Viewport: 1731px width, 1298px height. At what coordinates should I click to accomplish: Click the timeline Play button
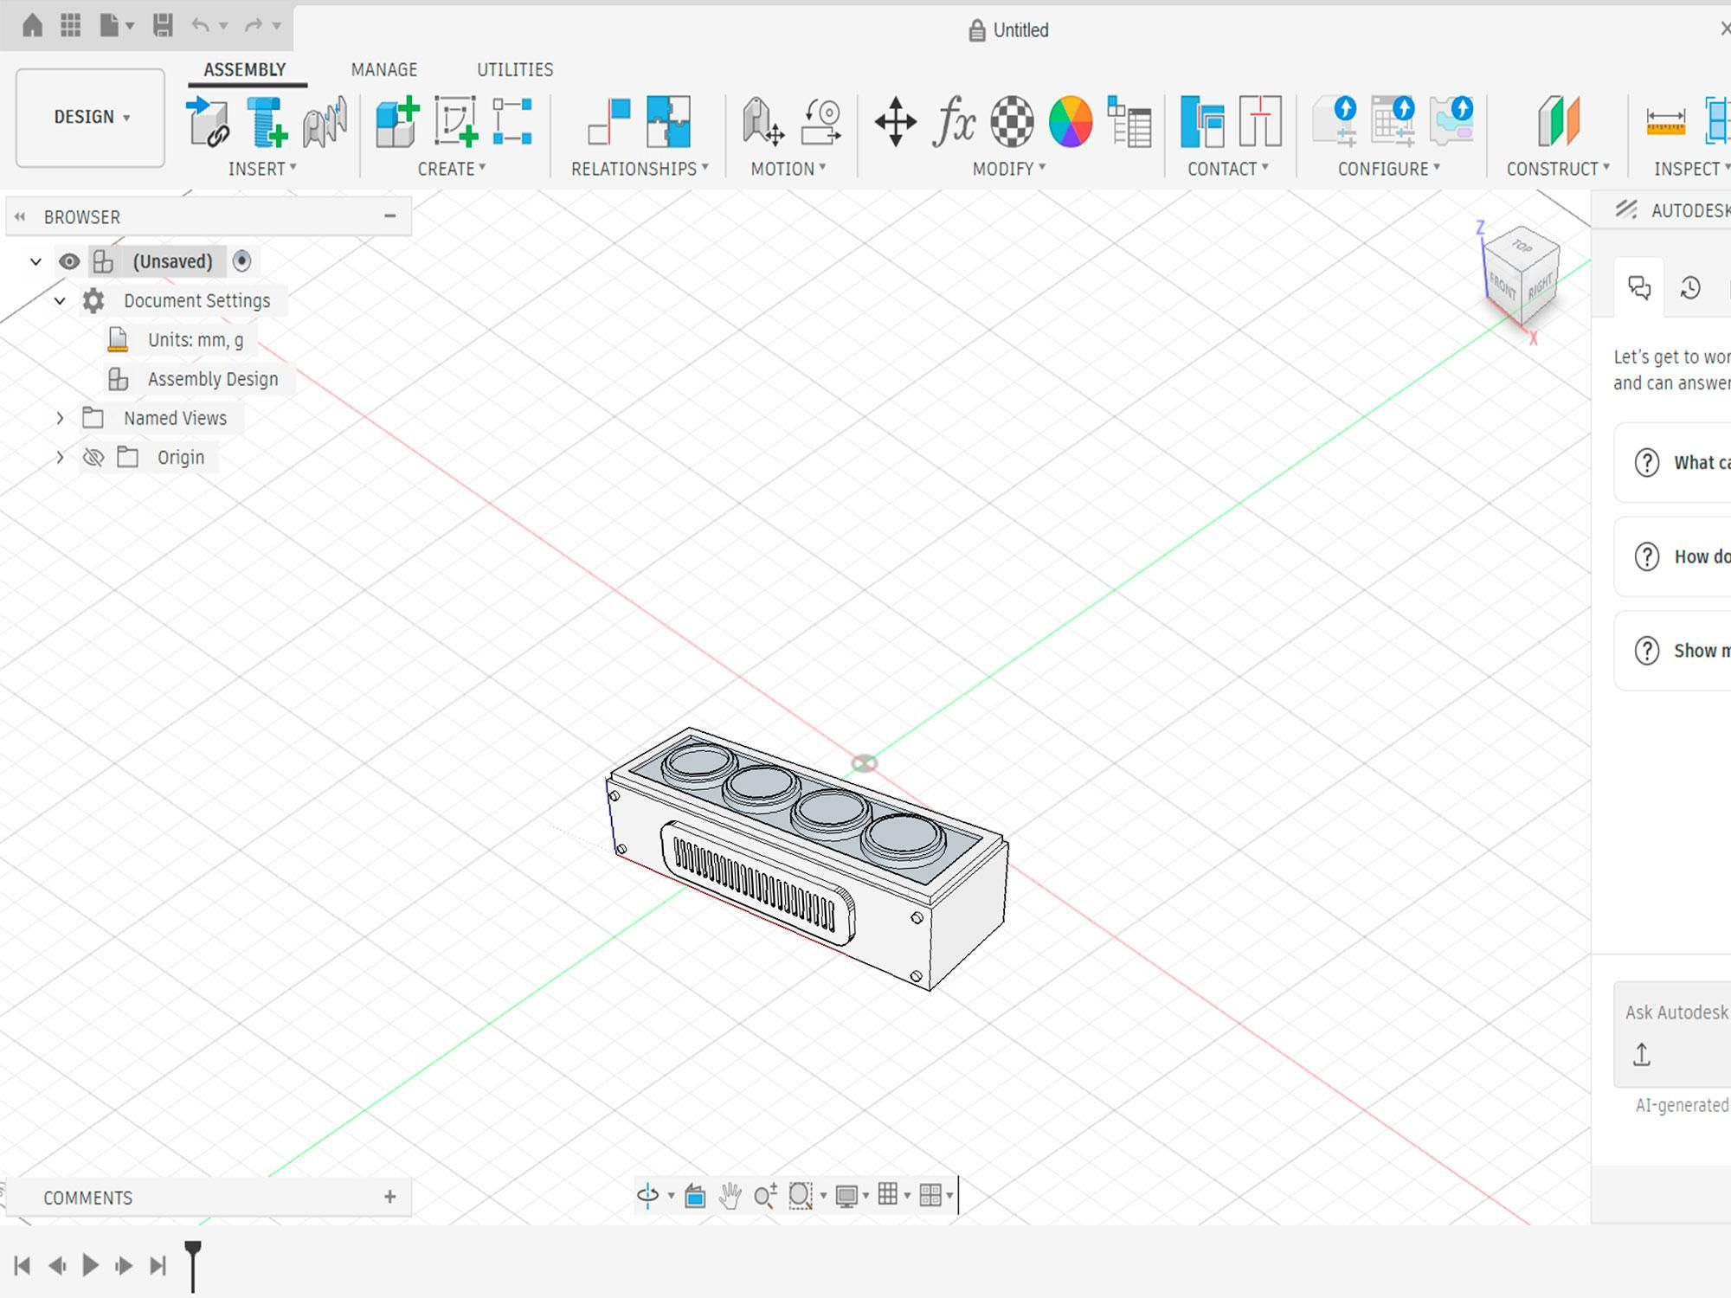(x=90, y=1265)
